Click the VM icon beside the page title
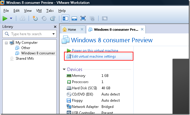 pyautogui.click(x=65, y=40)
